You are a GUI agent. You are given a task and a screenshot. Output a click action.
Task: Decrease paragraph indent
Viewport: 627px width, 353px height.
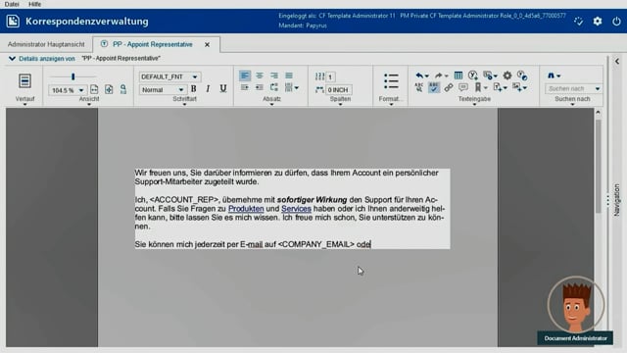[260, 87]
